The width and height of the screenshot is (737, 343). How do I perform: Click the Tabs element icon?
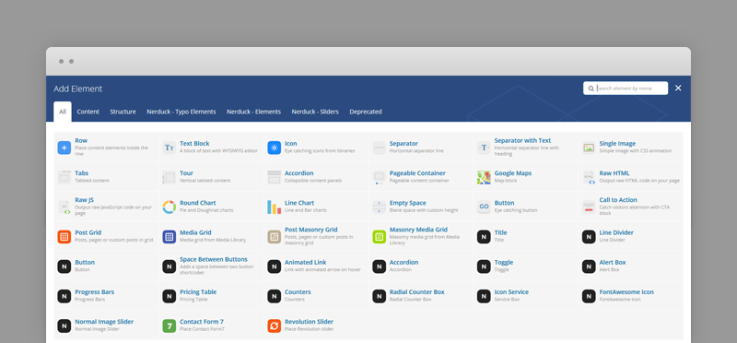(x=64, y=177)
